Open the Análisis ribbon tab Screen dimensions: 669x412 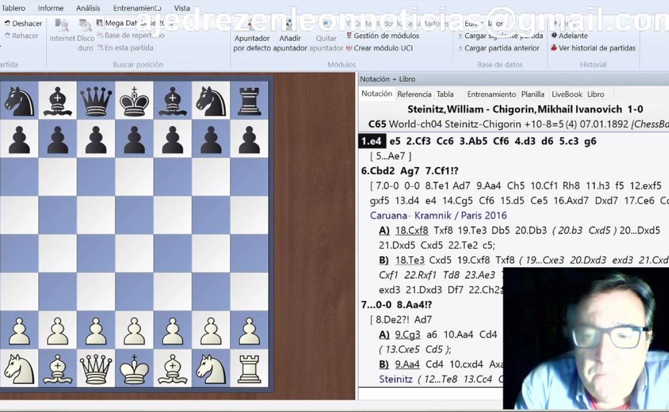click(88, 8)
